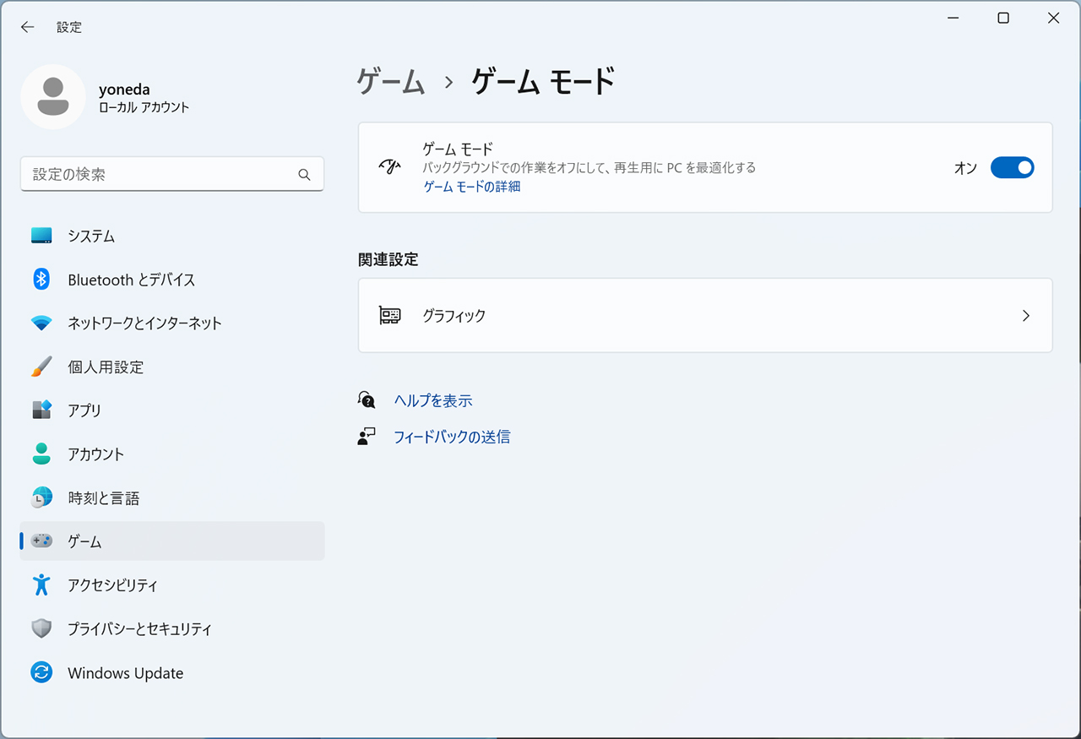This screenshot has width=1081, height=739.
Task: Click the Bluetooth icon in sidebar
Action: (41, 280)
